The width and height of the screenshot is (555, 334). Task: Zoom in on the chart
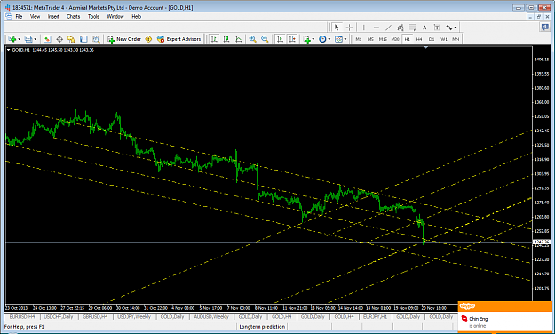253,39
